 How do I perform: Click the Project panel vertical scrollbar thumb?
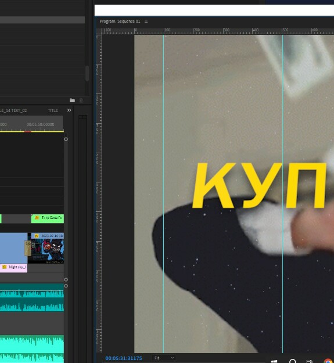87,73
